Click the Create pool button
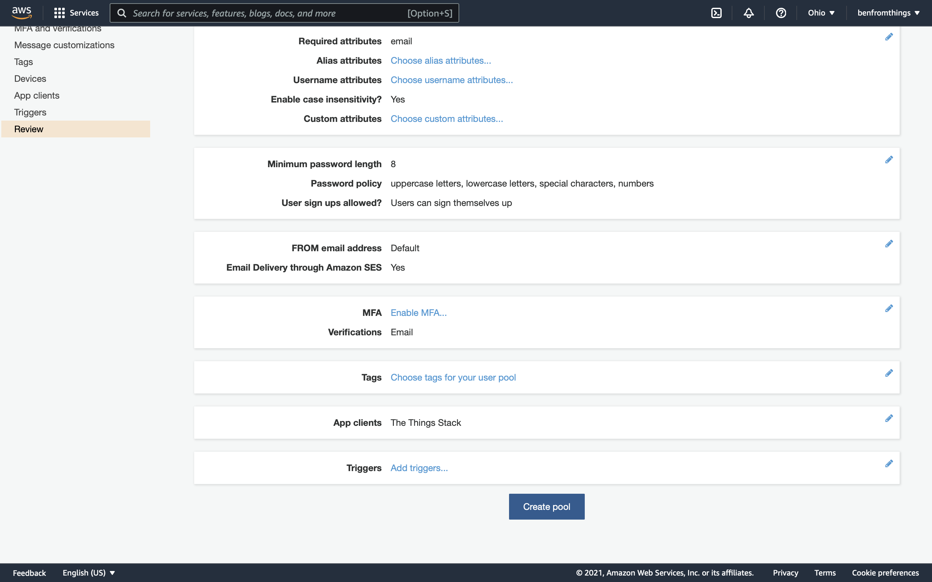 click(x=546, y=507)
